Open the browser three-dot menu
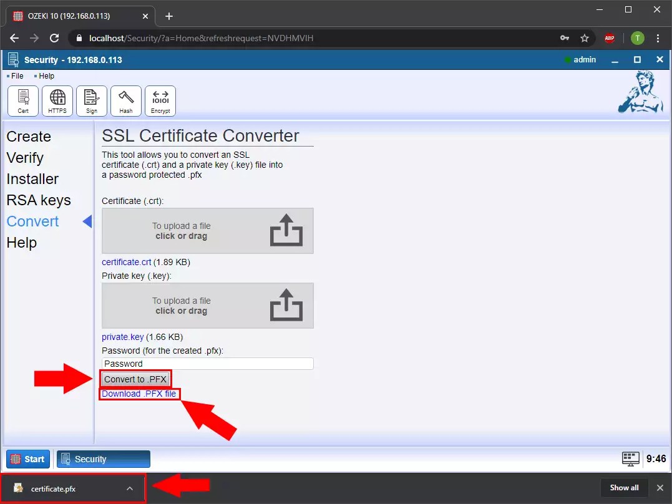This screenshot has width=672, height=504. pos(659,38)
